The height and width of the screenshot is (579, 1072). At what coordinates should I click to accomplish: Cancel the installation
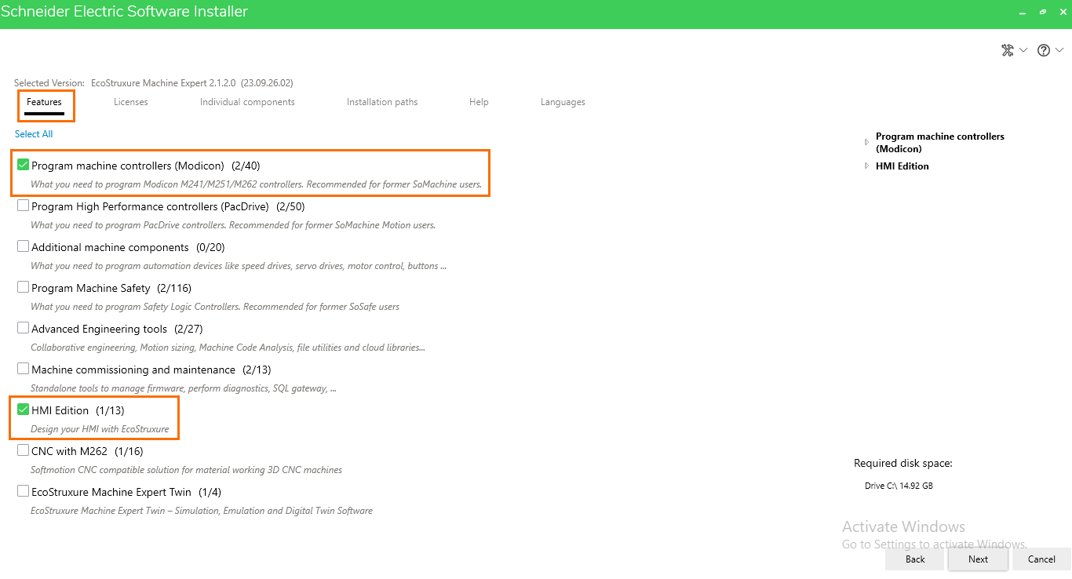pyautogui.click(x=1041, y=559)
